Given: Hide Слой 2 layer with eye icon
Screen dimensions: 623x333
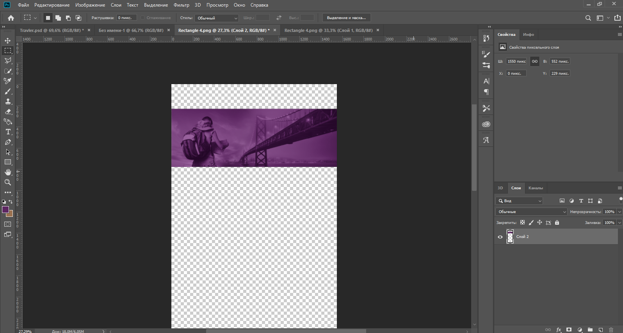Looking at the screenshot, I should pos(500,237).
